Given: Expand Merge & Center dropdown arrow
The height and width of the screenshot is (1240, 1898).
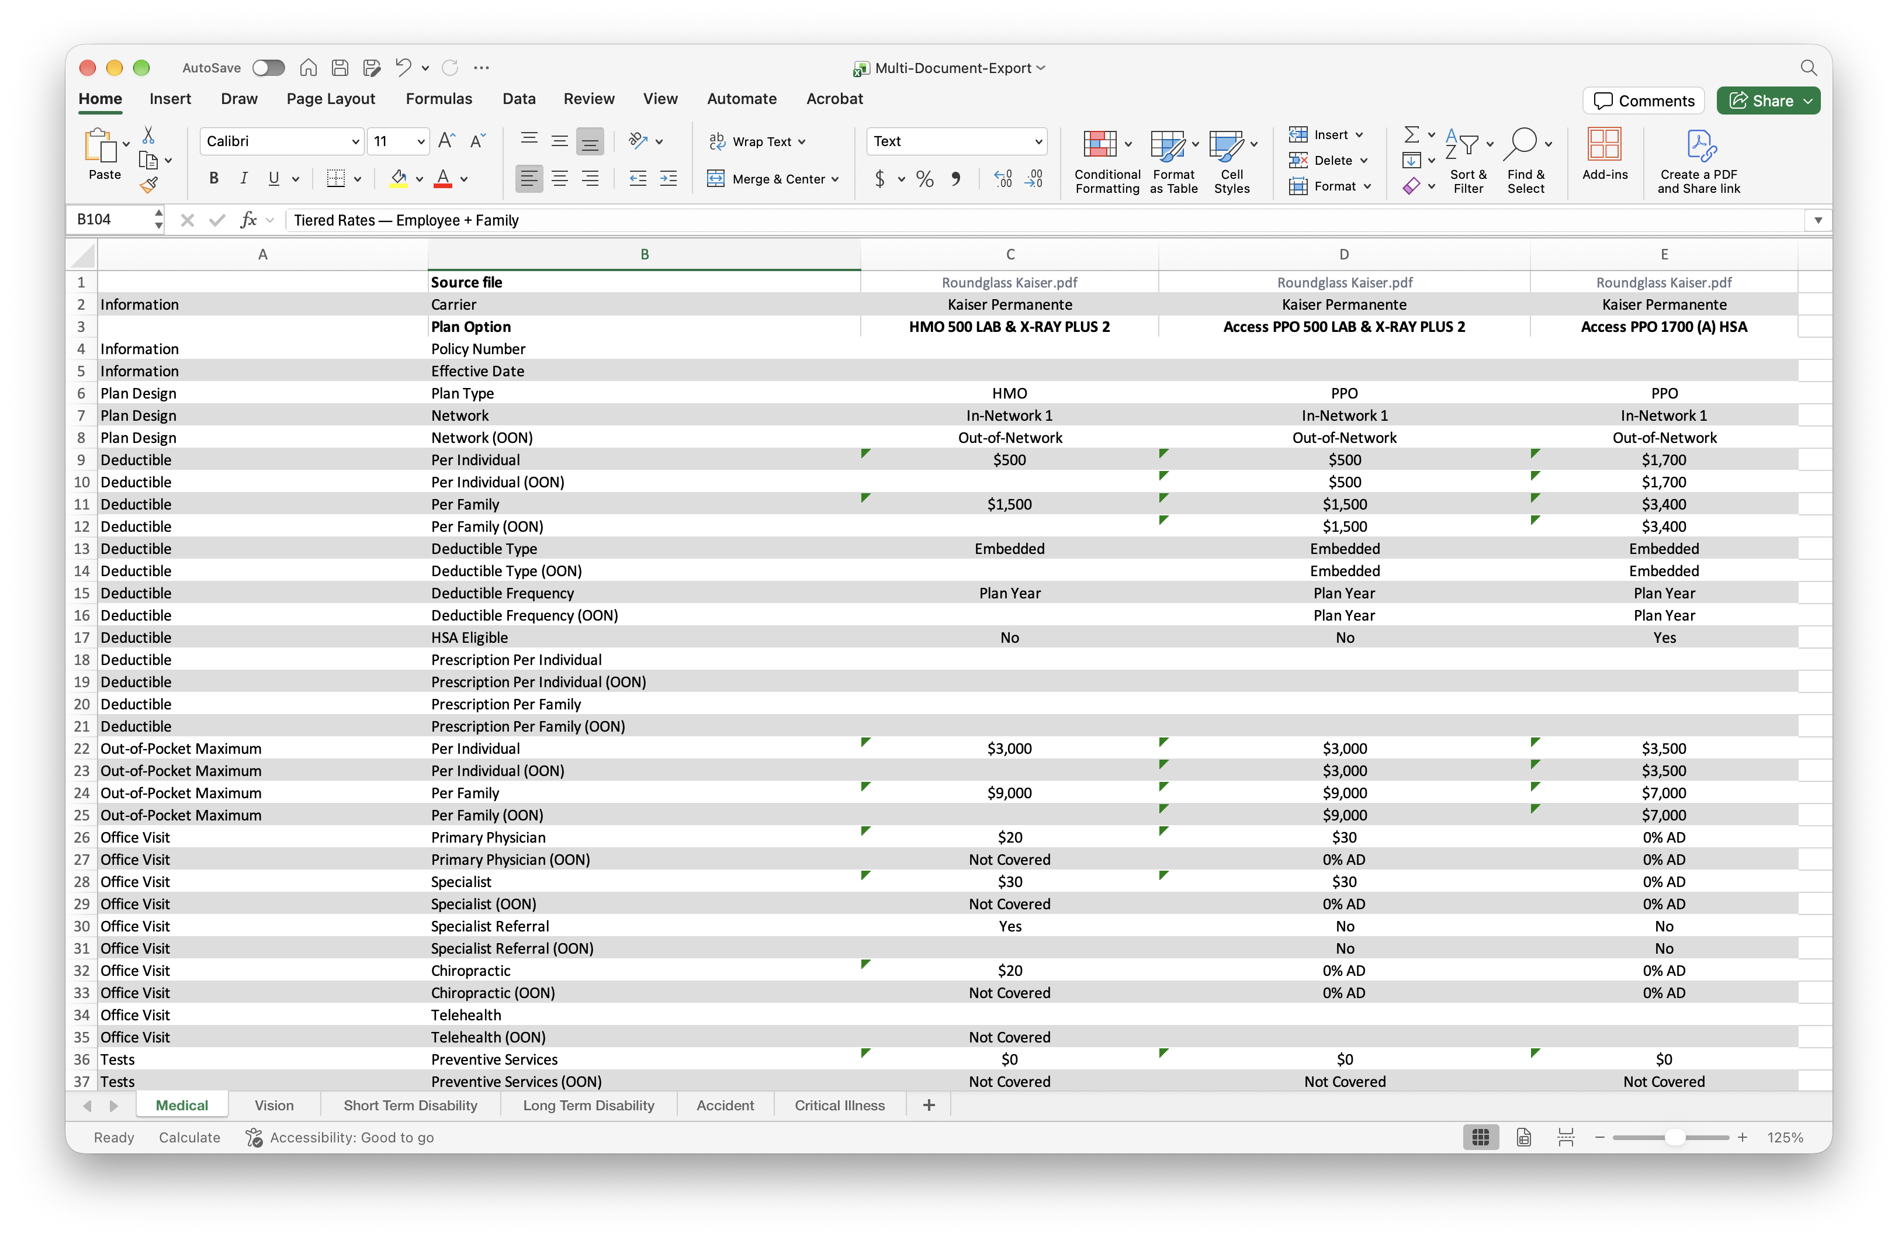Looking at the screenshot, I should click(x=835, y=179).
